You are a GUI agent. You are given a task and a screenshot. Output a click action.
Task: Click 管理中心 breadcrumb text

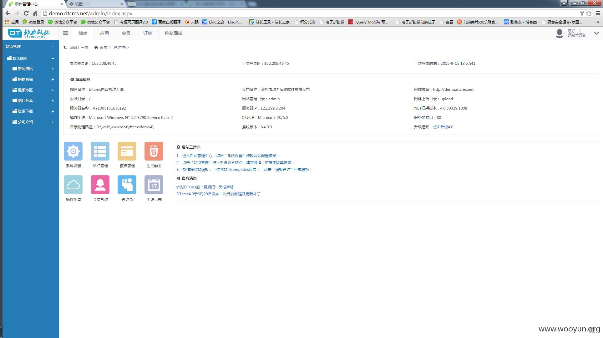pyautogui.click(x=121, y=47)
